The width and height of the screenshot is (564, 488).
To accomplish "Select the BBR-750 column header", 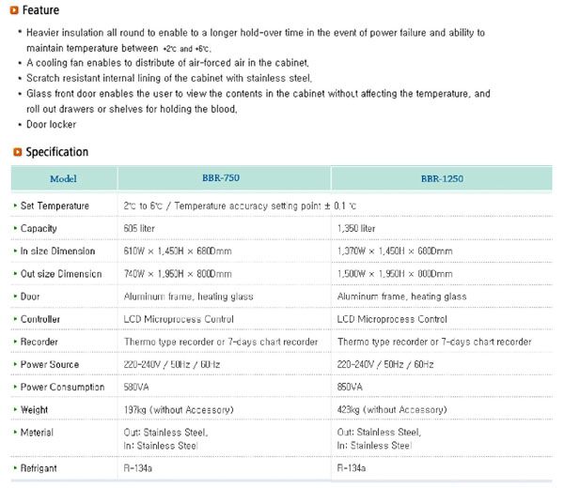I will point(224,178).
